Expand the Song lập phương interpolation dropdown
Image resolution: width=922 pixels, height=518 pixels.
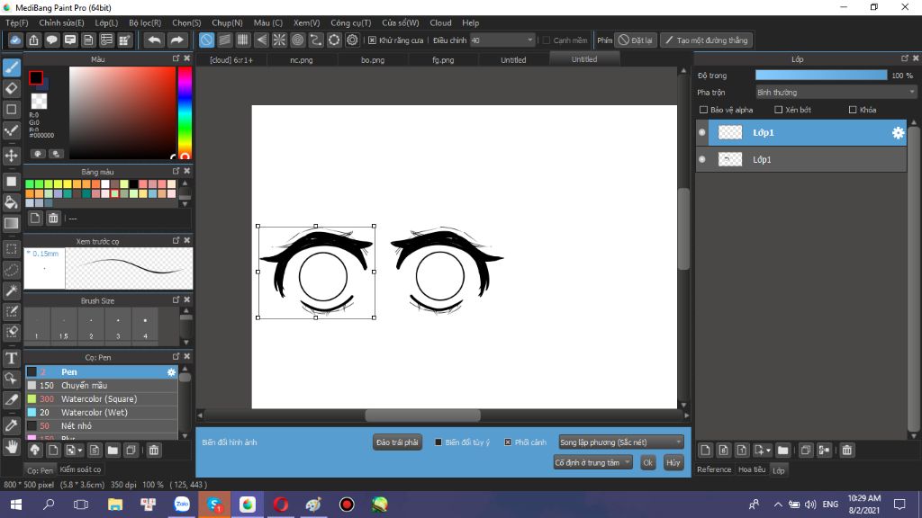coord(620,442)
